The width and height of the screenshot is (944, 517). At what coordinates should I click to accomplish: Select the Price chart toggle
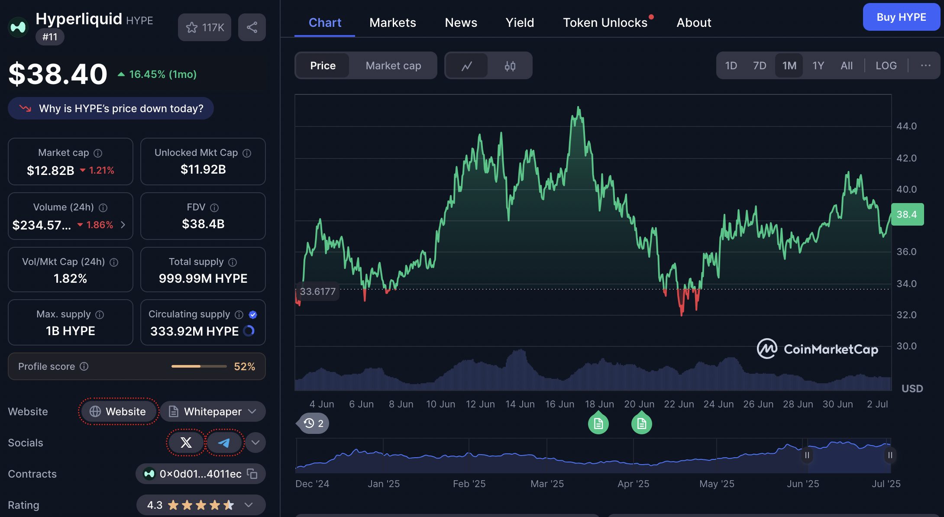[x=323, y=65]
